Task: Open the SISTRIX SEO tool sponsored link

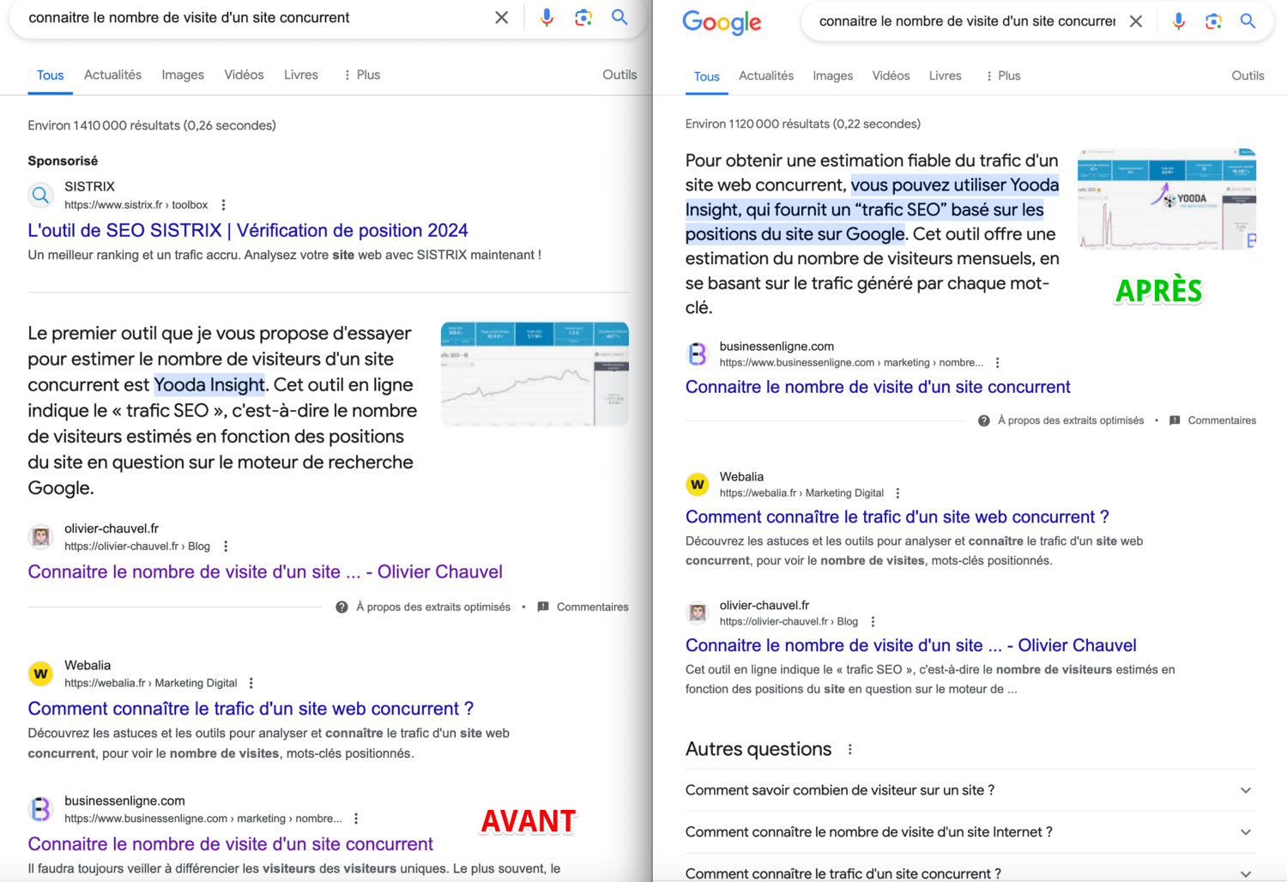Action: [248, 230]
